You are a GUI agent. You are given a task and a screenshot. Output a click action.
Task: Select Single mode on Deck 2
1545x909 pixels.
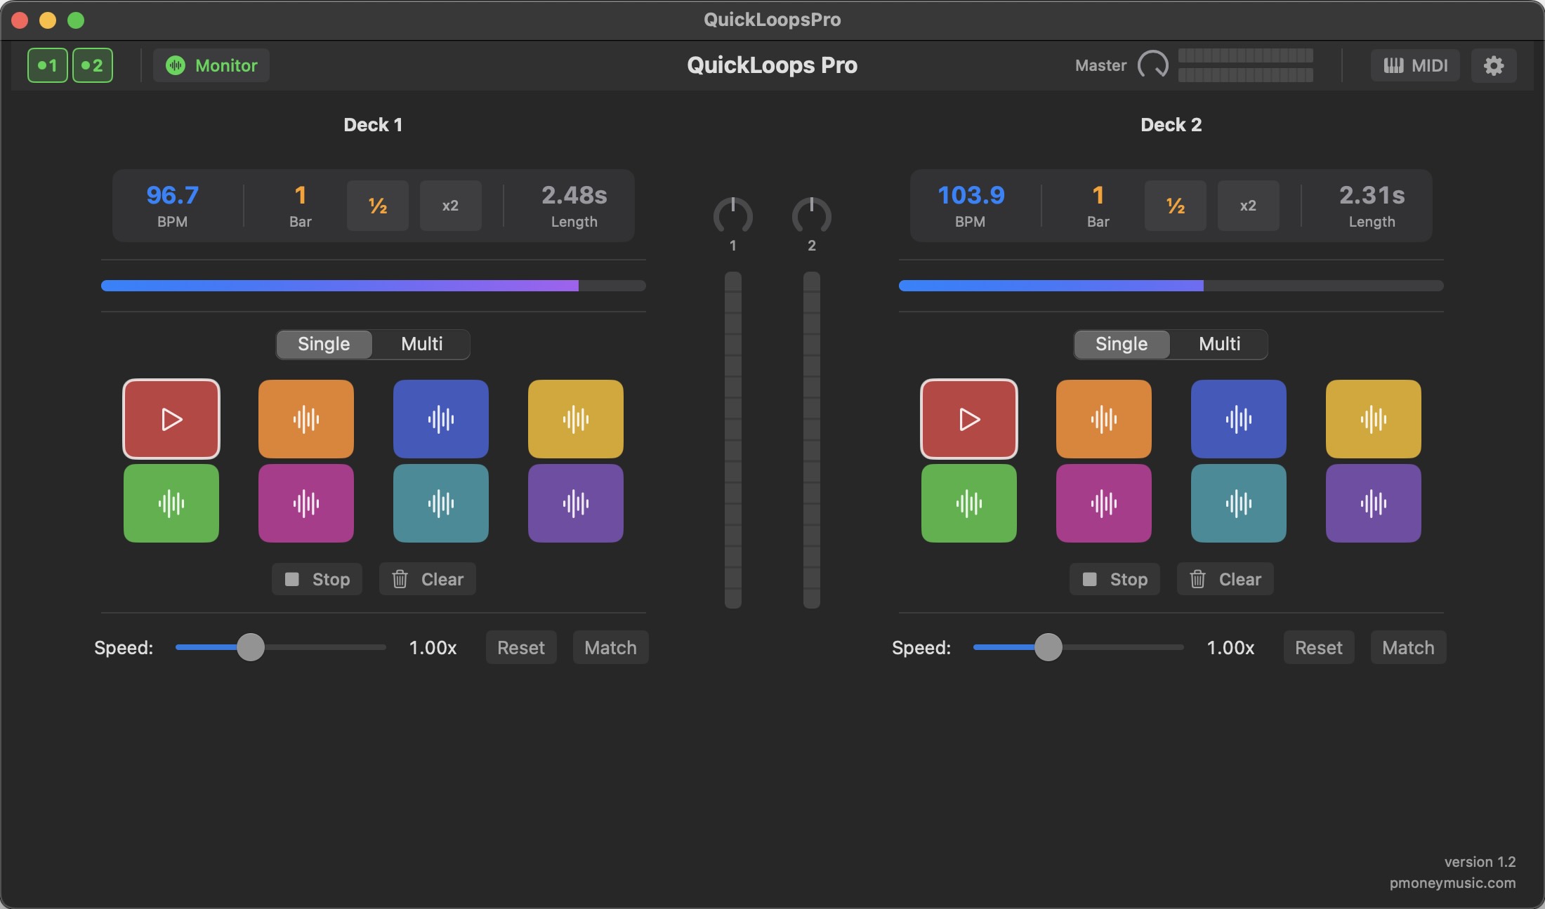(1121, 344)
